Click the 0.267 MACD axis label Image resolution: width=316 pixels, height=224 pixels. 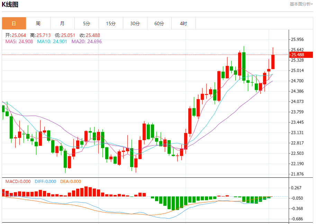296,188
